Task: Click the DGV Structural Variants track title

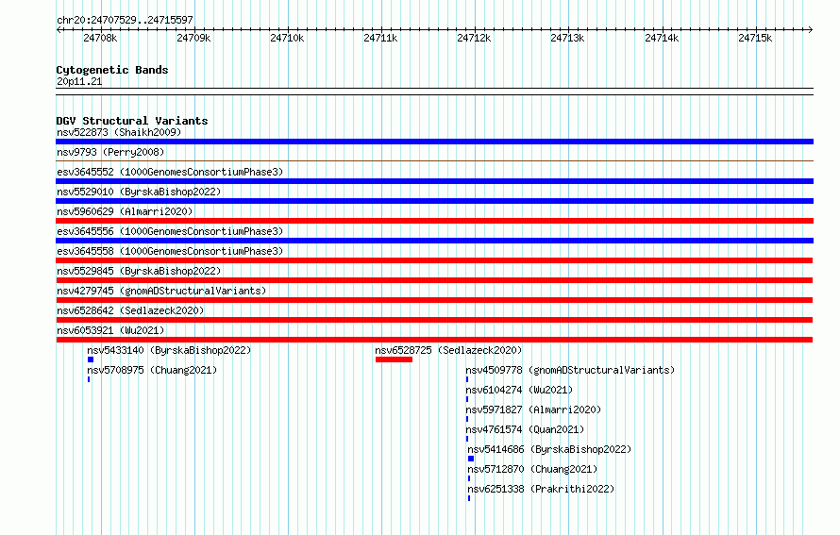Action: point(132,121)
